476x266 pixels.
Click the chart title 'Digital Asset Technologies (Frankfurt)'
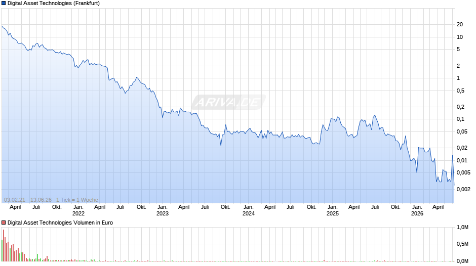click(54, 4)
